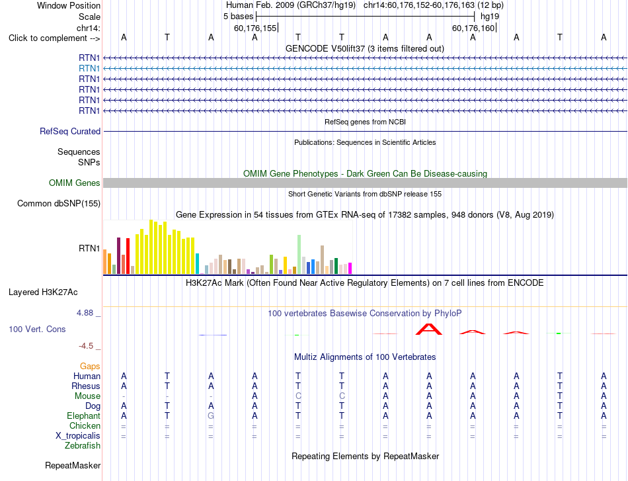
Task: Click the '60,176,160' ruler coordinate
Action: tap(473, 28)
